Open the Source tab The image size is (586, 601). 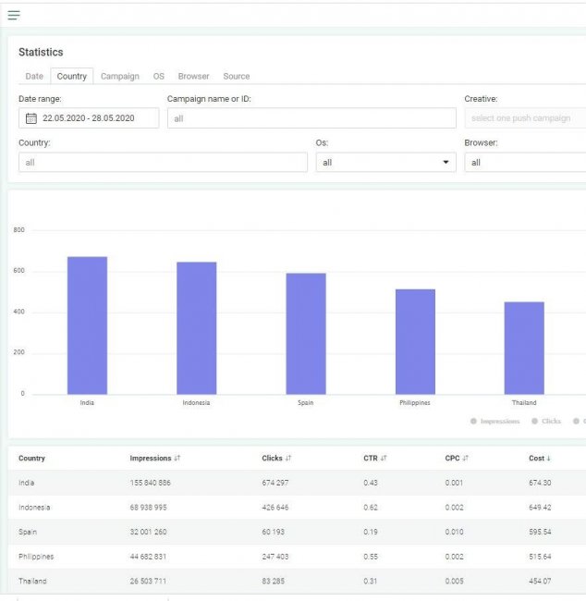pyautogui.click(x=236, y=76)
